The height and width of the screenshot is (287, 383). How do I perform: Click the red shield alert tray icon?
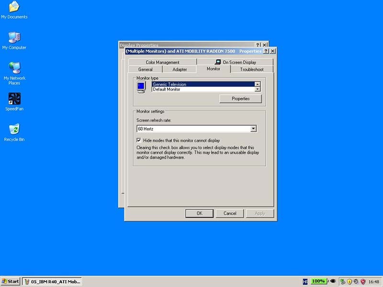(x=362, y=281)
